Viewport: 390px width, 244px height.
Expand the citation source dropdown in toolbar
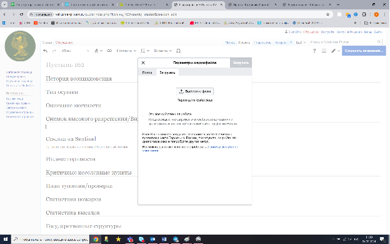click(126, 51)
